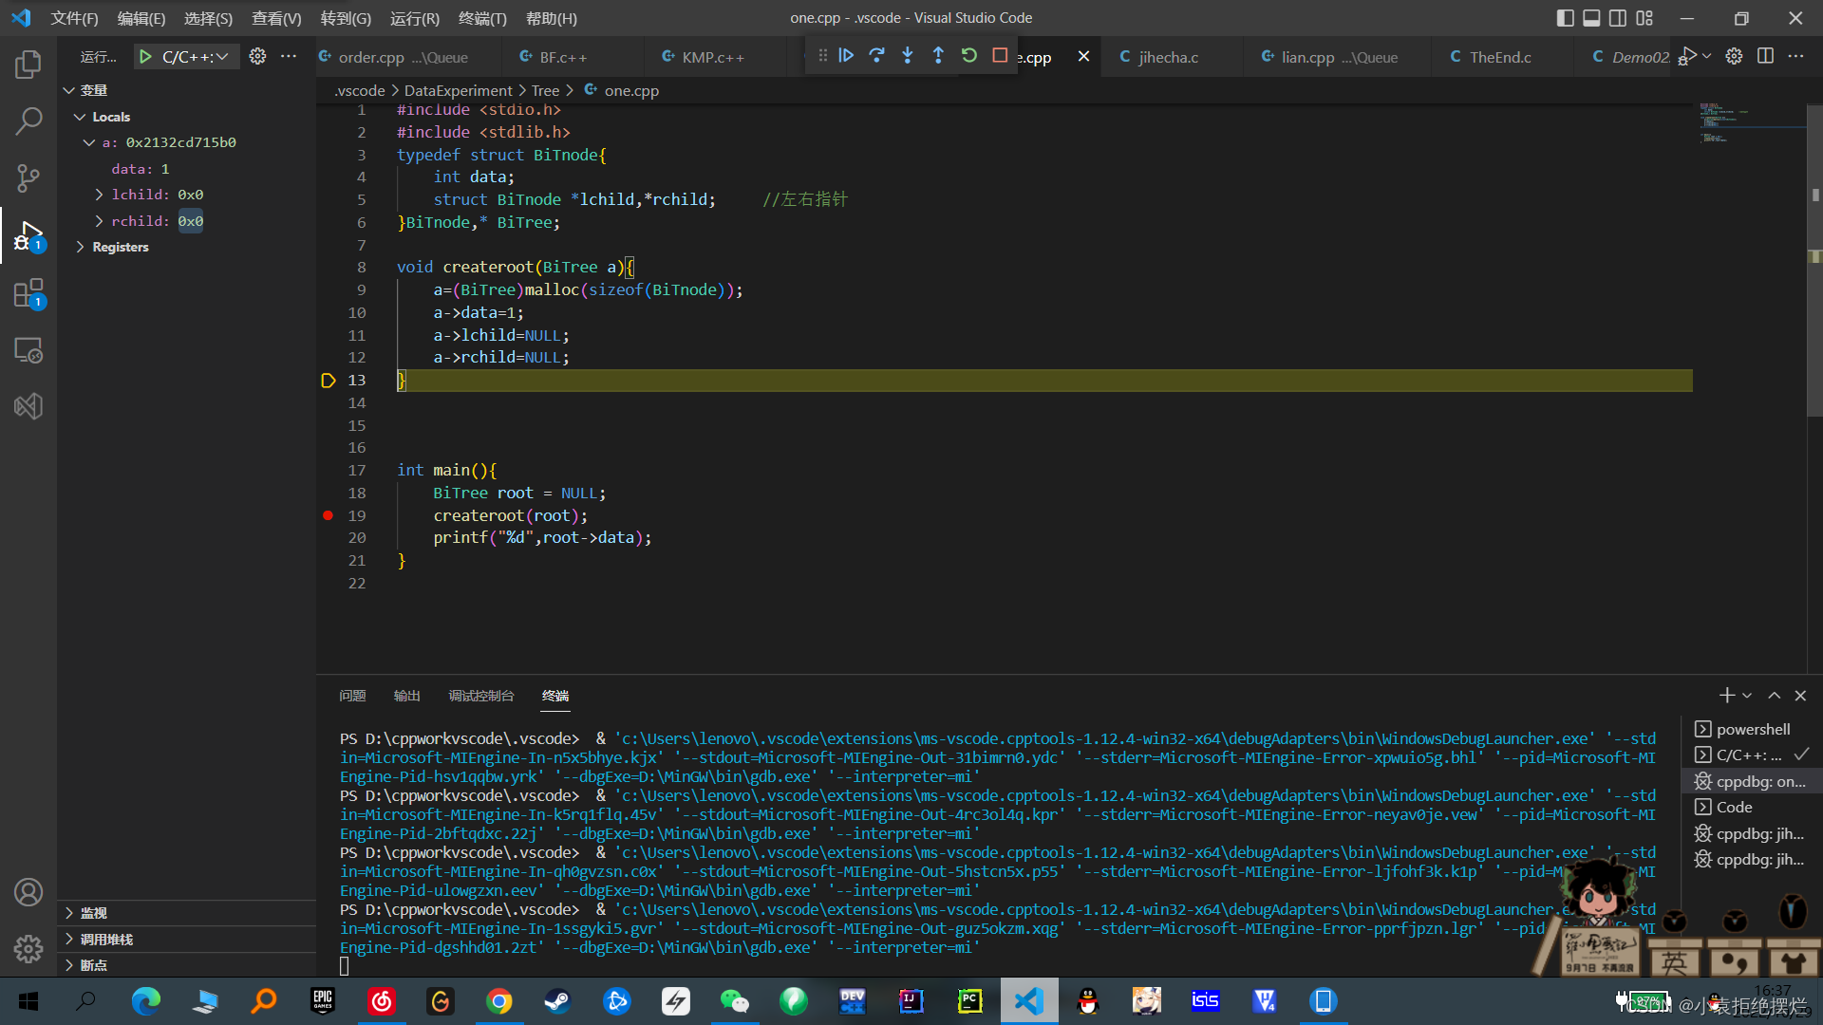Toggle secondary side bar layout button
The height and width of the screenshot is (1025, 1823).
coord(1618,18)
